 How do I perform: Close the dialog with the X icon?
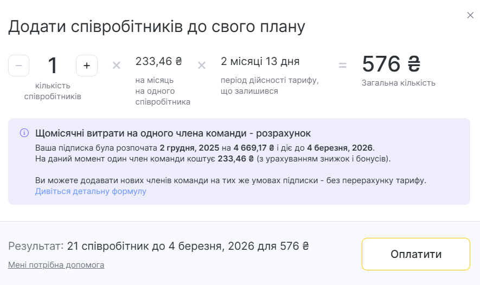pos(470,15)
